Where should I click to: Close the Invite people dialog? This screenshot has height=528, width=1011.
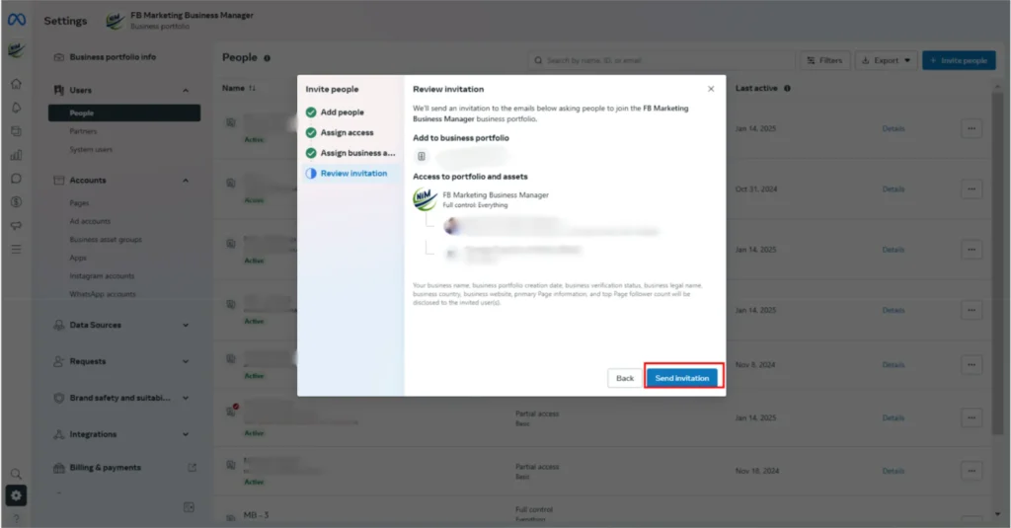pos(711,89)
